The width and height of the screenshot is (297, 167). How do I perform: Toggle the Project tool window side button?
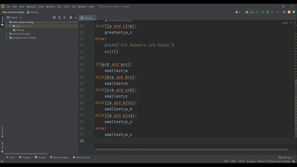tap(2, 21)
